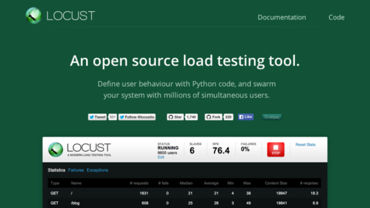
Task: Click the Max column header
Action: coord(247,183)
